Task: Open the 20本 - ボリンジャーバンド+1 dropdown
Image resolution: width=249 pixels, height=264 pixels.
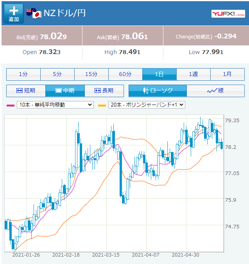Action: [x=147, y=105]
